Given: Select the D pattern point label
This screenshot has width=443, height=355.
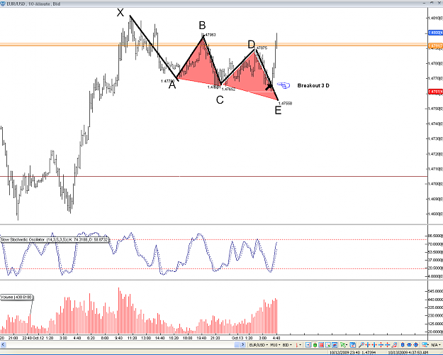Looking at the screenshot, I should click(251, 45).
